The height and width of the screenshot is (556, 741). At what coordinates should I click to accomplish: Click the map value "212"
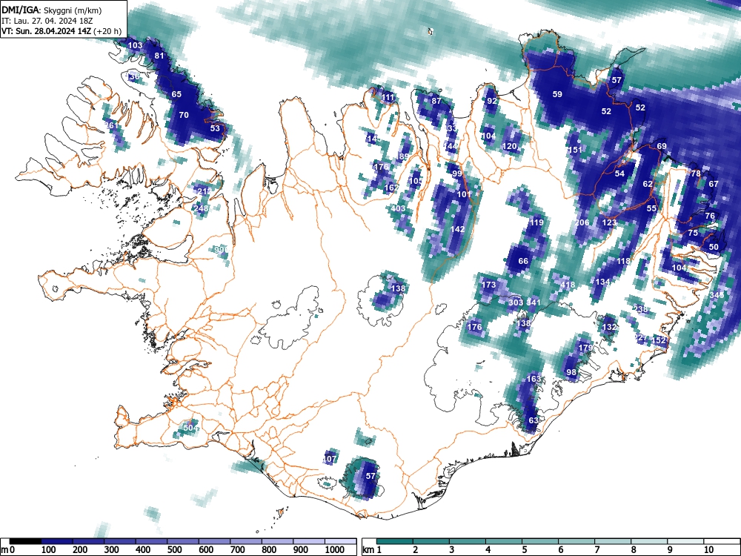[x=205, y=192]
